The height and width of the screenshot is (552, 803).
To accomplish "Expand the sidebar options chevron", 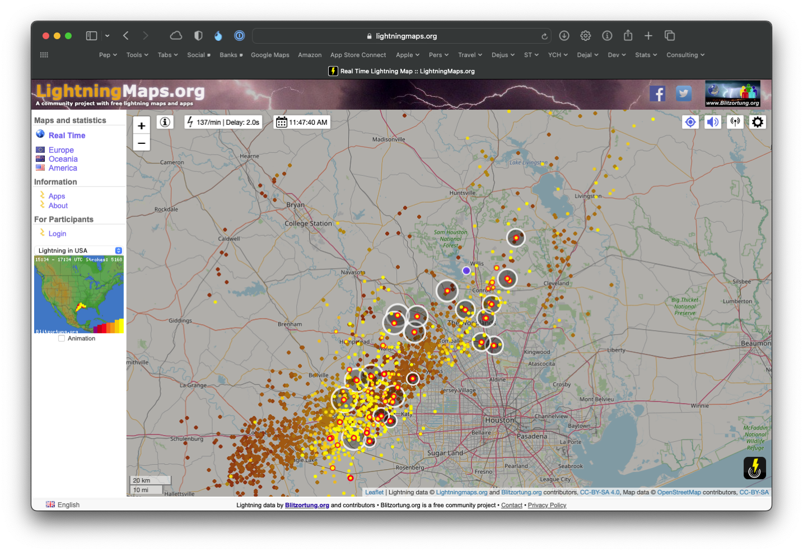I will point(108,36).
